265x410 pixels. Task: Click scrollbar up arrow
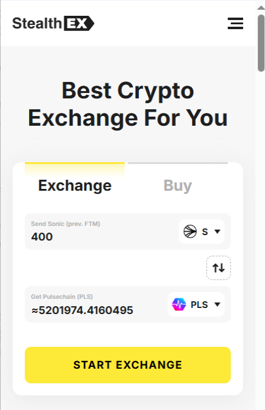[x=261, y=7]
